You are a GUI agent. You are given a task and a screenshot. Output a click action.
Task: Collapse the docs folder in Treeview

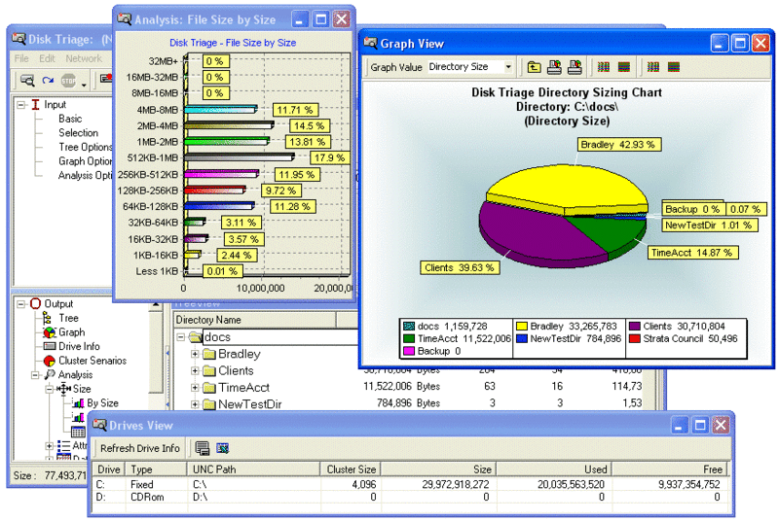click(x=181, y=337)
